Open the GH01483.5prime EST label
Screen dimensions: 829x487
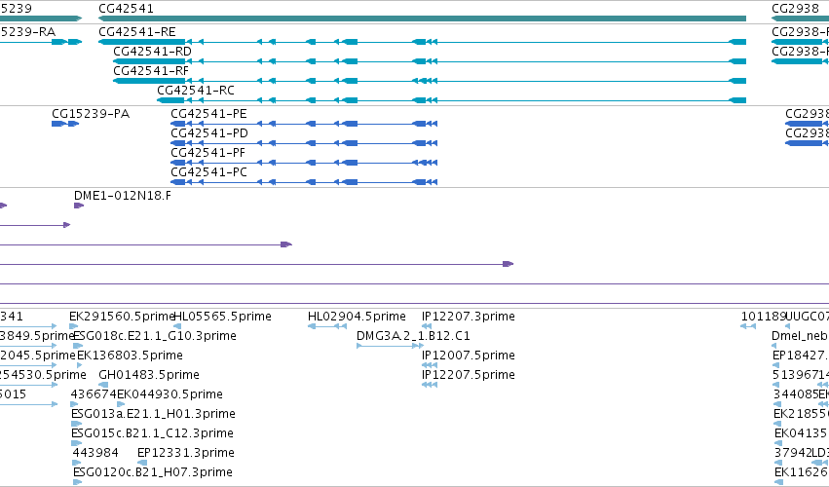pos(149,375)
